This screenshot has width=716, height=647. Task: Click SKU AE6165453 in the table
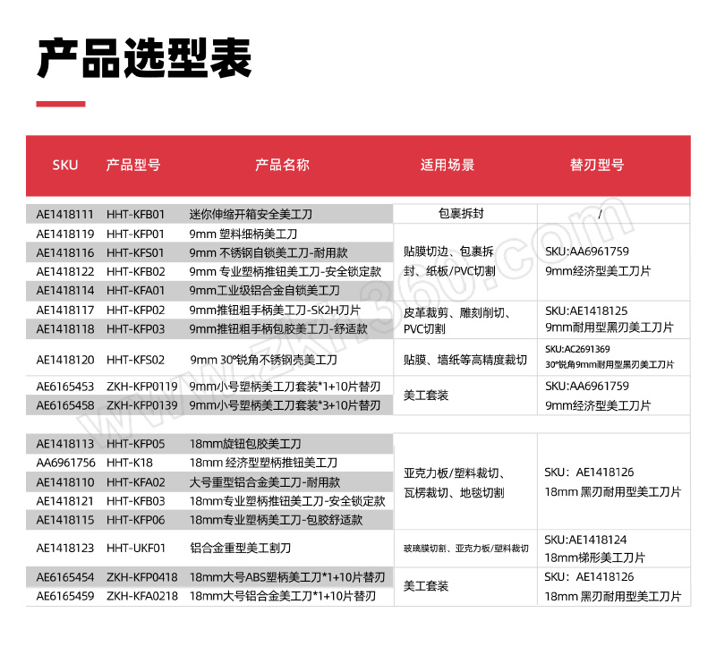(x=64, y=387)
